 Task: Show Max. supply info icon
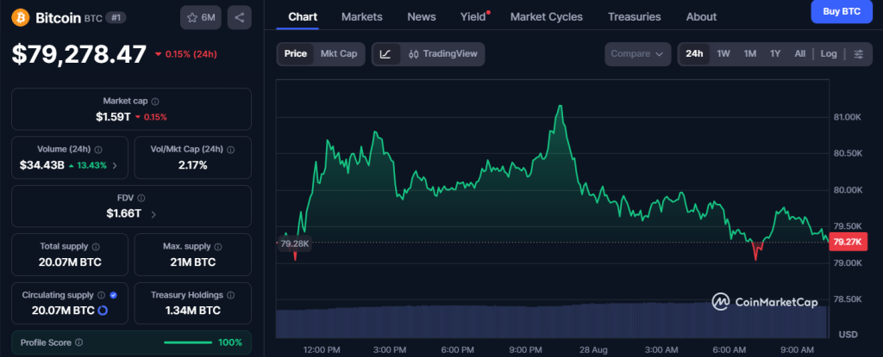(218, 247)
